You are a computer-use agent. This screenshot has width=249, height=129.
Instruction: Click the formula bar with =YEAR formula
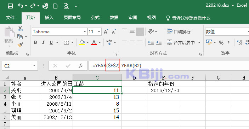pos(169,66)
